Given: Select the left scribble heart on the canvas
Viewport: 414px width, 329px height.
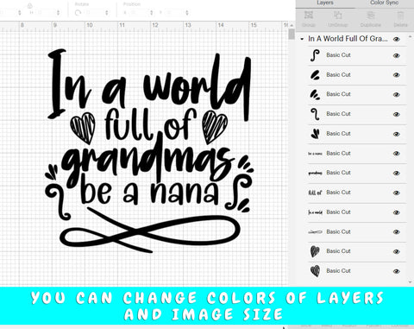Looking at the screenshot, I should coord(83,129).
